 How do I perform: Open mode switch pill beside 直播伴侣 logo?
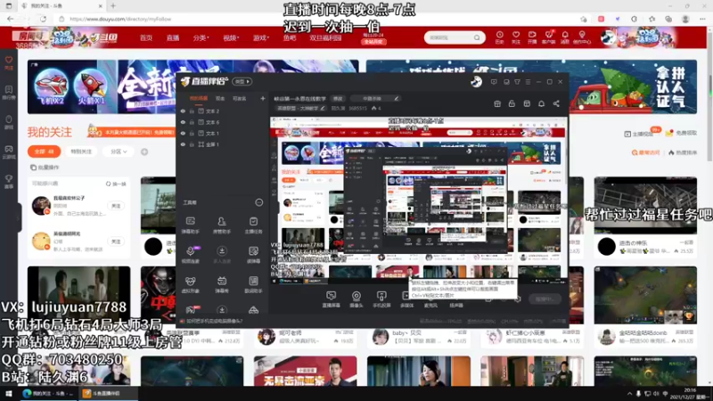[x=242, y=81]
